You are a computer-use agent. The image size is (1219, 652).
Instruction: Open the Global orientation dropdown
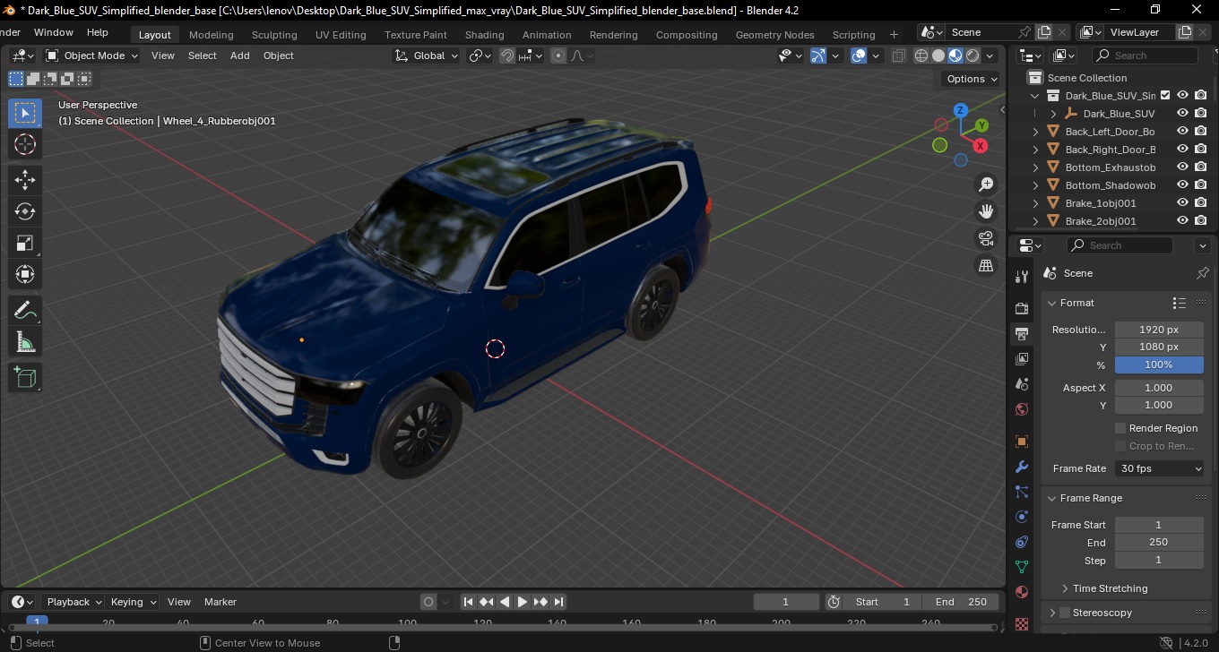(x=426, y=56)
